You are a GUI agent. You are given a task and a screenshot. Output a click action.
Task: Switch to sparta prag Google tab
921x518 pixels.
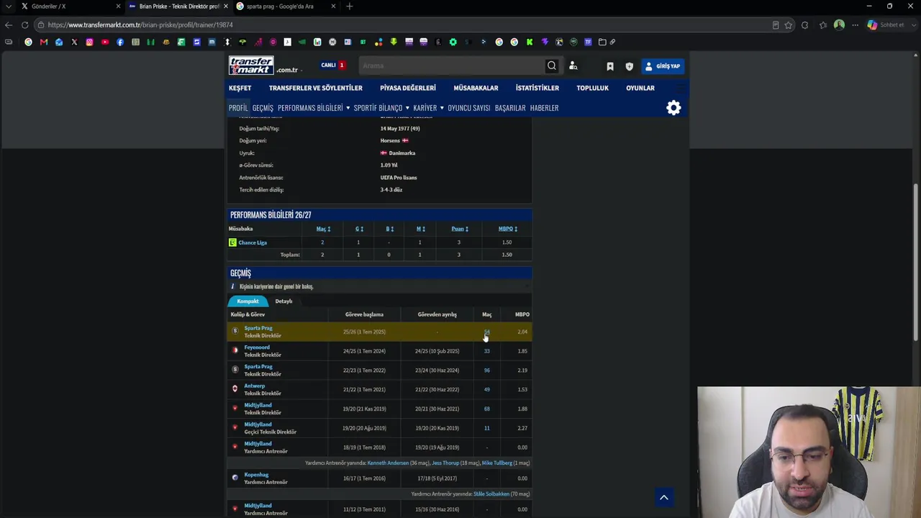(x=286, y=6)
